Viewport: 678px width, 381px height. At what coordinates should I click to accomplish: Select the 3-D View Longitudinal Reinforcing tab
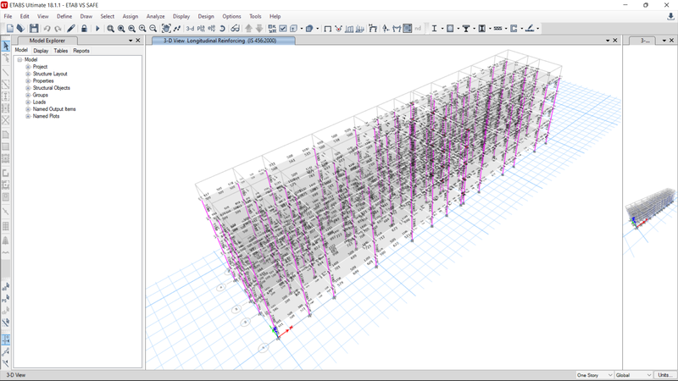(224, 41)
